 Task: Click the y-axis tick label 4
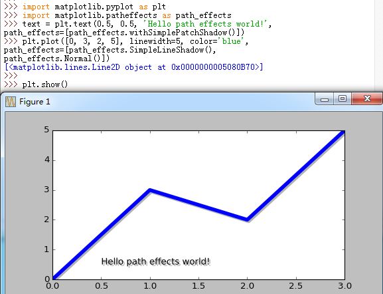click(46, 160)
